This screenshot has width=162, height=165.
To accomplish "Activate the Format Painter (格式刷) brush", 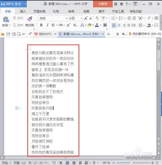I will (30, 19).
